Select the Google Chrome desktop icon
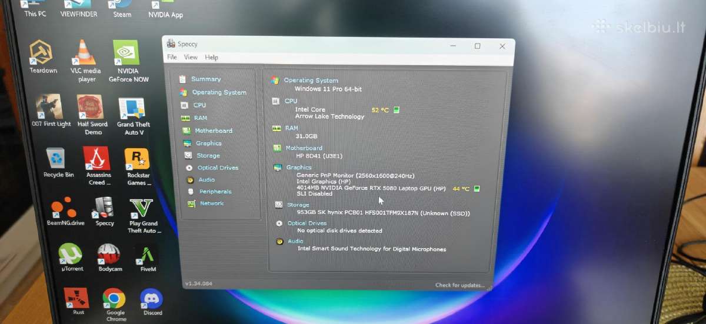The height and width of the screenshot is (324, 706). point(115,305)
